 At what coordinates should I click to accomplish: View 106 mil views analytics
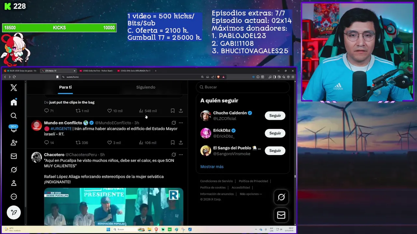pyautogui.click(x=148, y=143)
